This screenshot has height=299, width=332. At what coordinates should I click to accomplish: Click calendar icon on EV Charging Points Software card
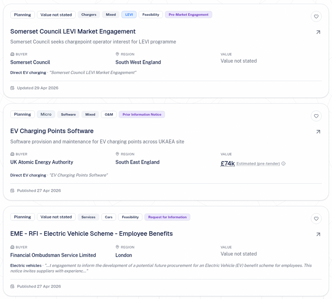(x=13, y=191)
